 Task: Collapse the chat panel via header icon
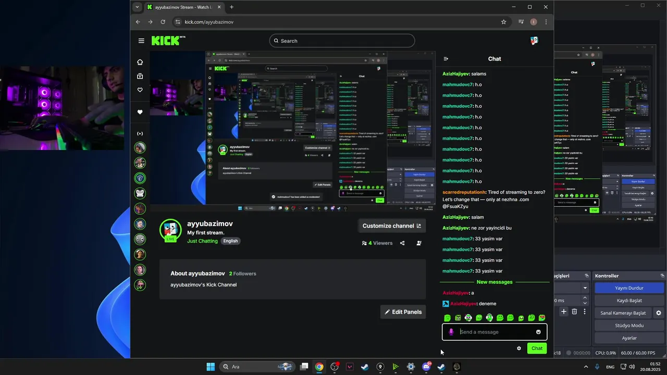point(446,59)
